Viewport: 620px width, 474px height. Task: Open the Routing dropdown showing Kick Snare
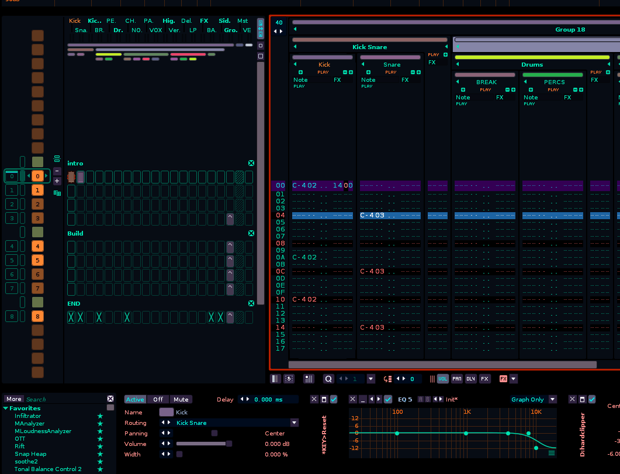pos(294,423)
